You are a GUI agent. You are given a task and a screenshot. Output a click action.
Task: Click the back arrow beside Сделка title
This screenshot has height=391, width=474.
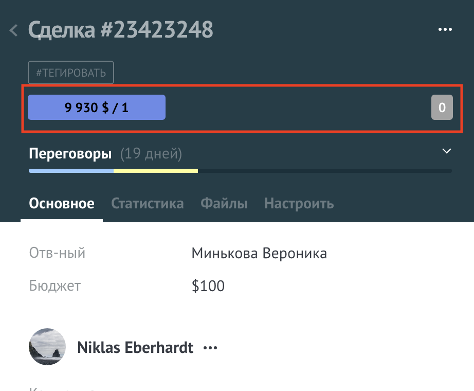pos(14,30)
